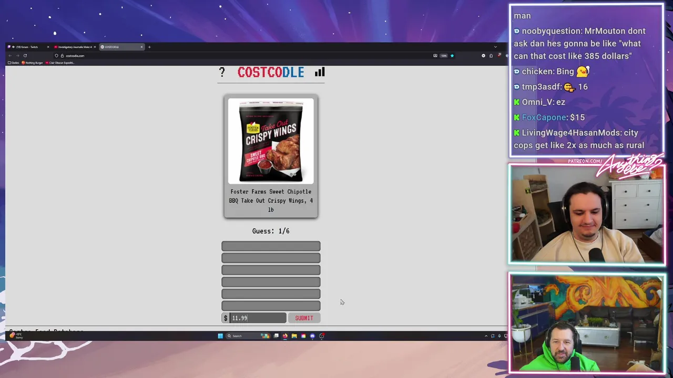The width and height of the screenshot is (673, 378).
Task: Open File Explorer from the taskbar
Action: coord(294,336)
